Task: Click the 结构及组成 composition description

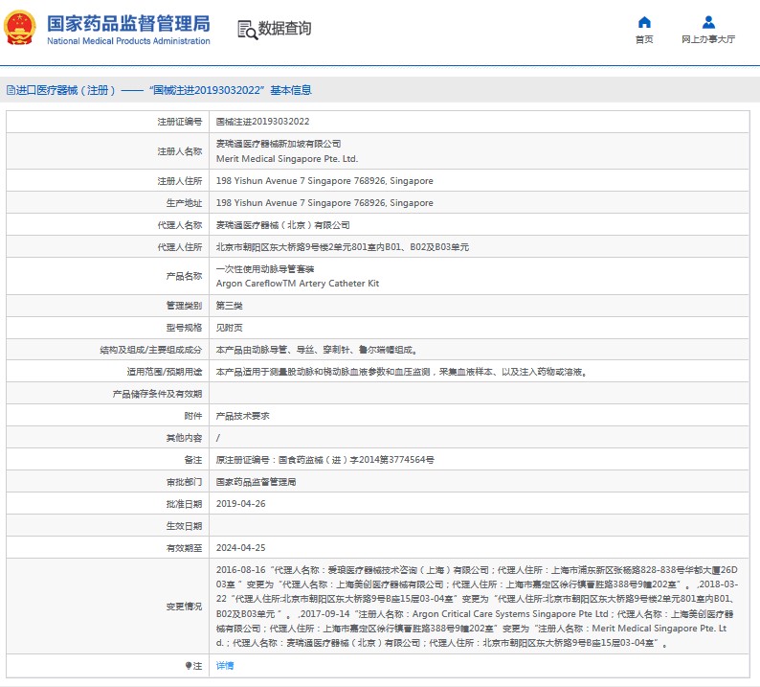Action: point(317,350)
